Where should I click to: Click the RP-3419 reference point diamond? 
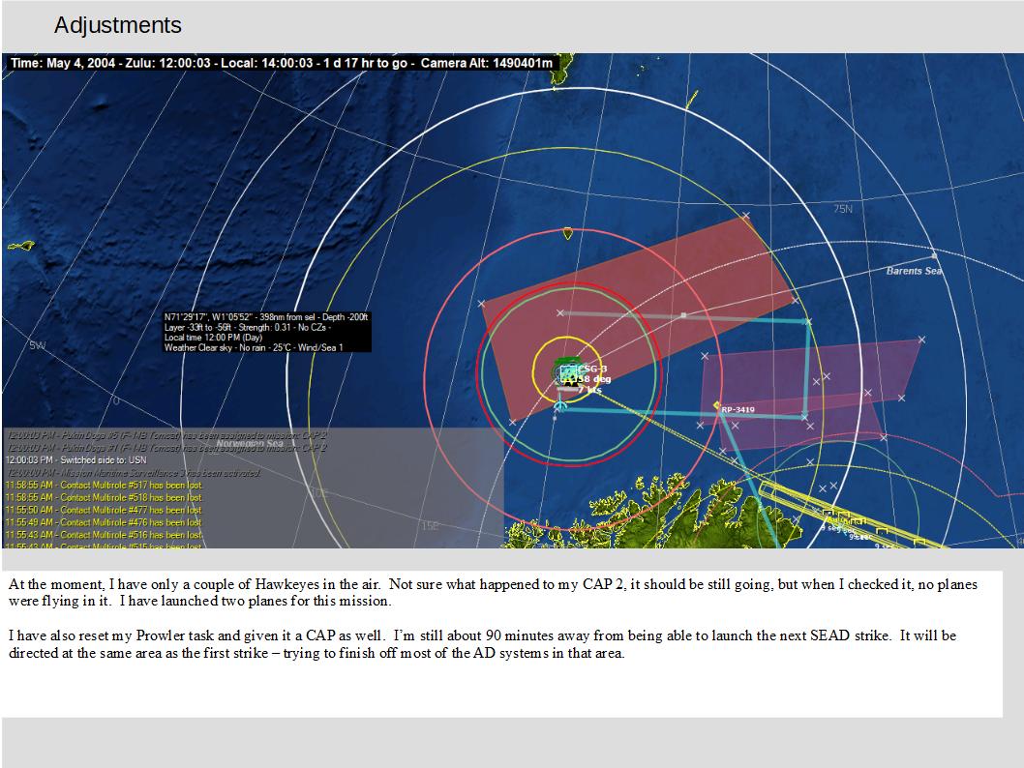coord(716,406)
